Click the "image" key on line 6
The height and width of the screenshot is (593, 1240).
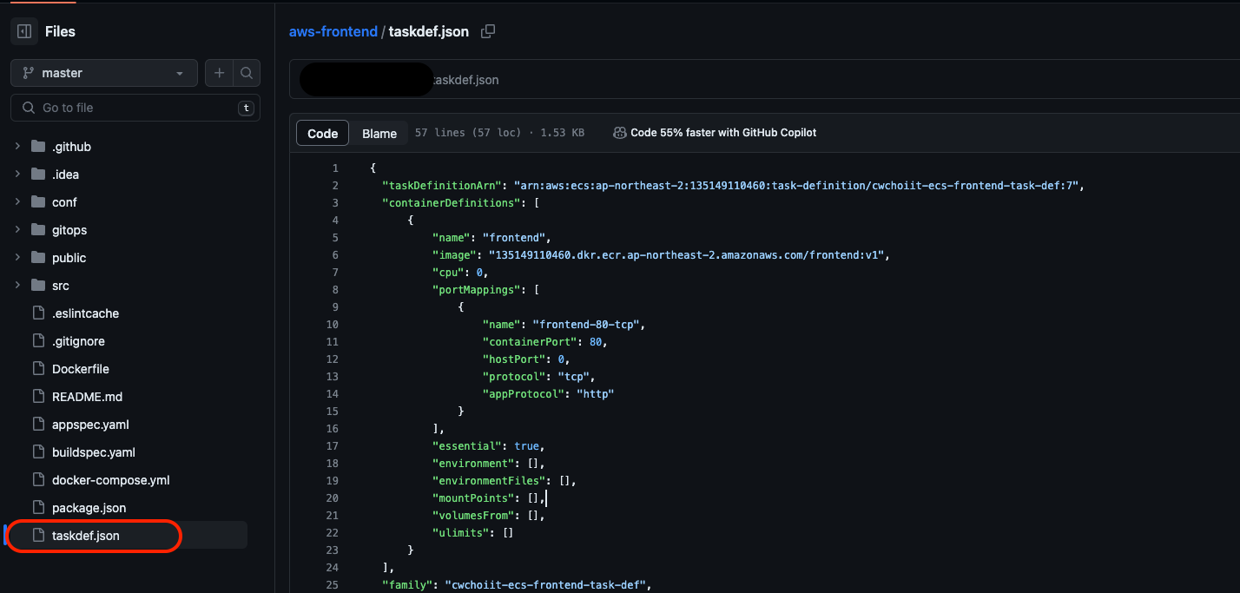pyautogui.click(x=454, y=255)
